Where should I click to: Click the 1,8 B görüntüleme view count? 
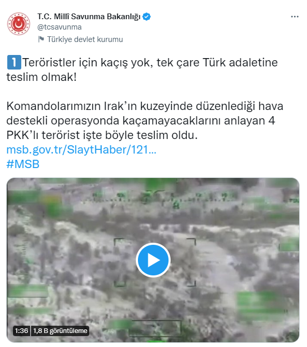coord(60,330)
